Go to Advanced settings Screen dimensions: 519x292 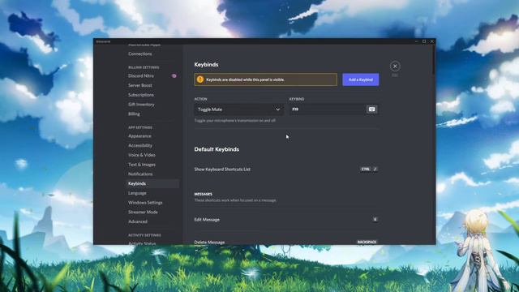138,221
